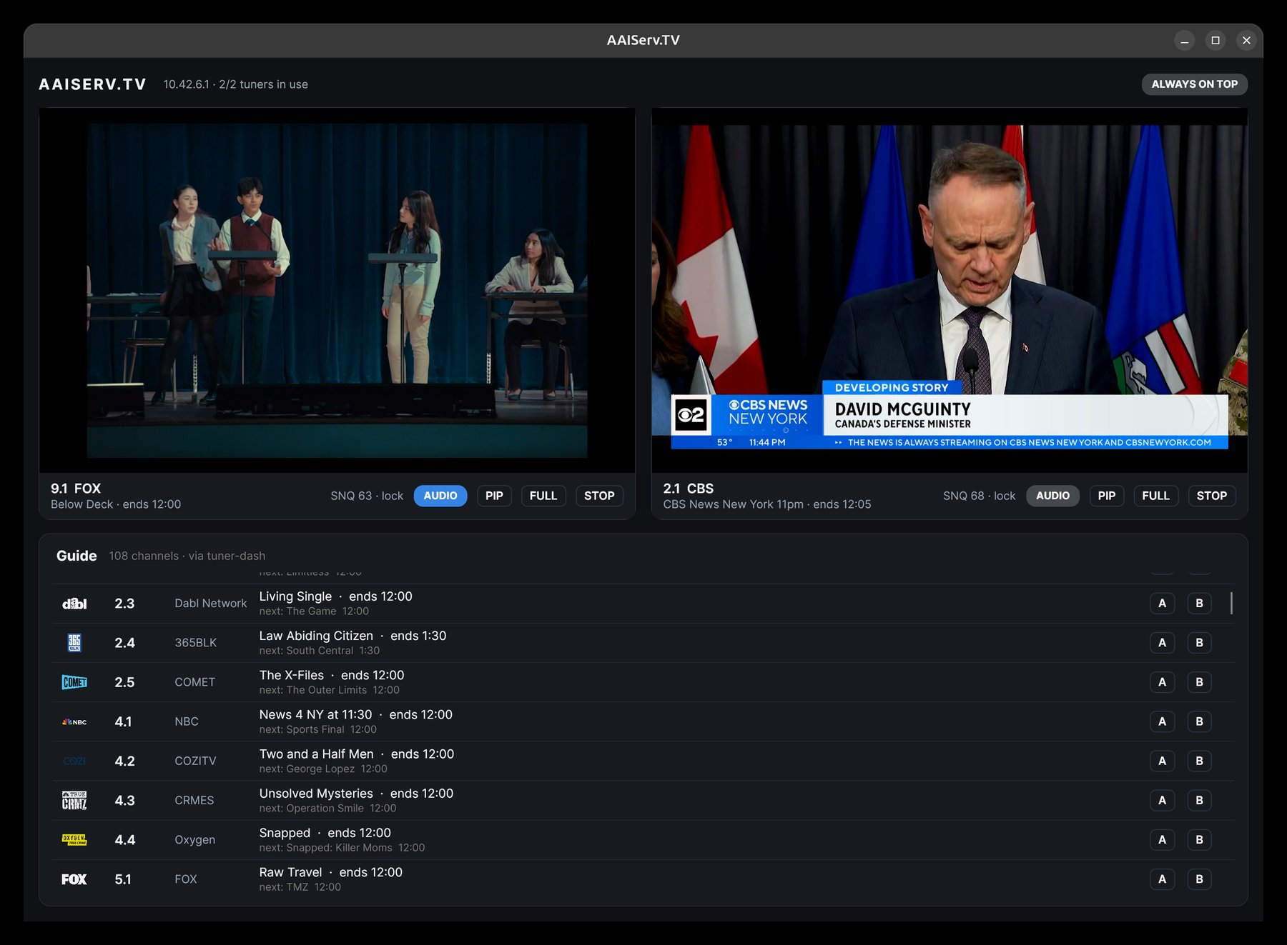Image resolution: width=1287 pixels, height=945 pixels.
Task: Stop the 9.1 FOX stream
Action: point(599,496)
